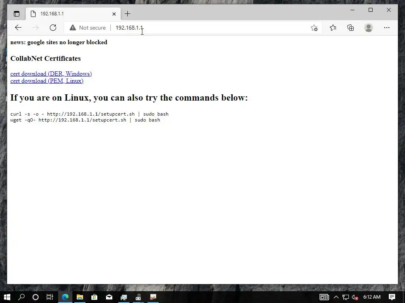Open the Action Center notifications icon

[x=392, y=297]
